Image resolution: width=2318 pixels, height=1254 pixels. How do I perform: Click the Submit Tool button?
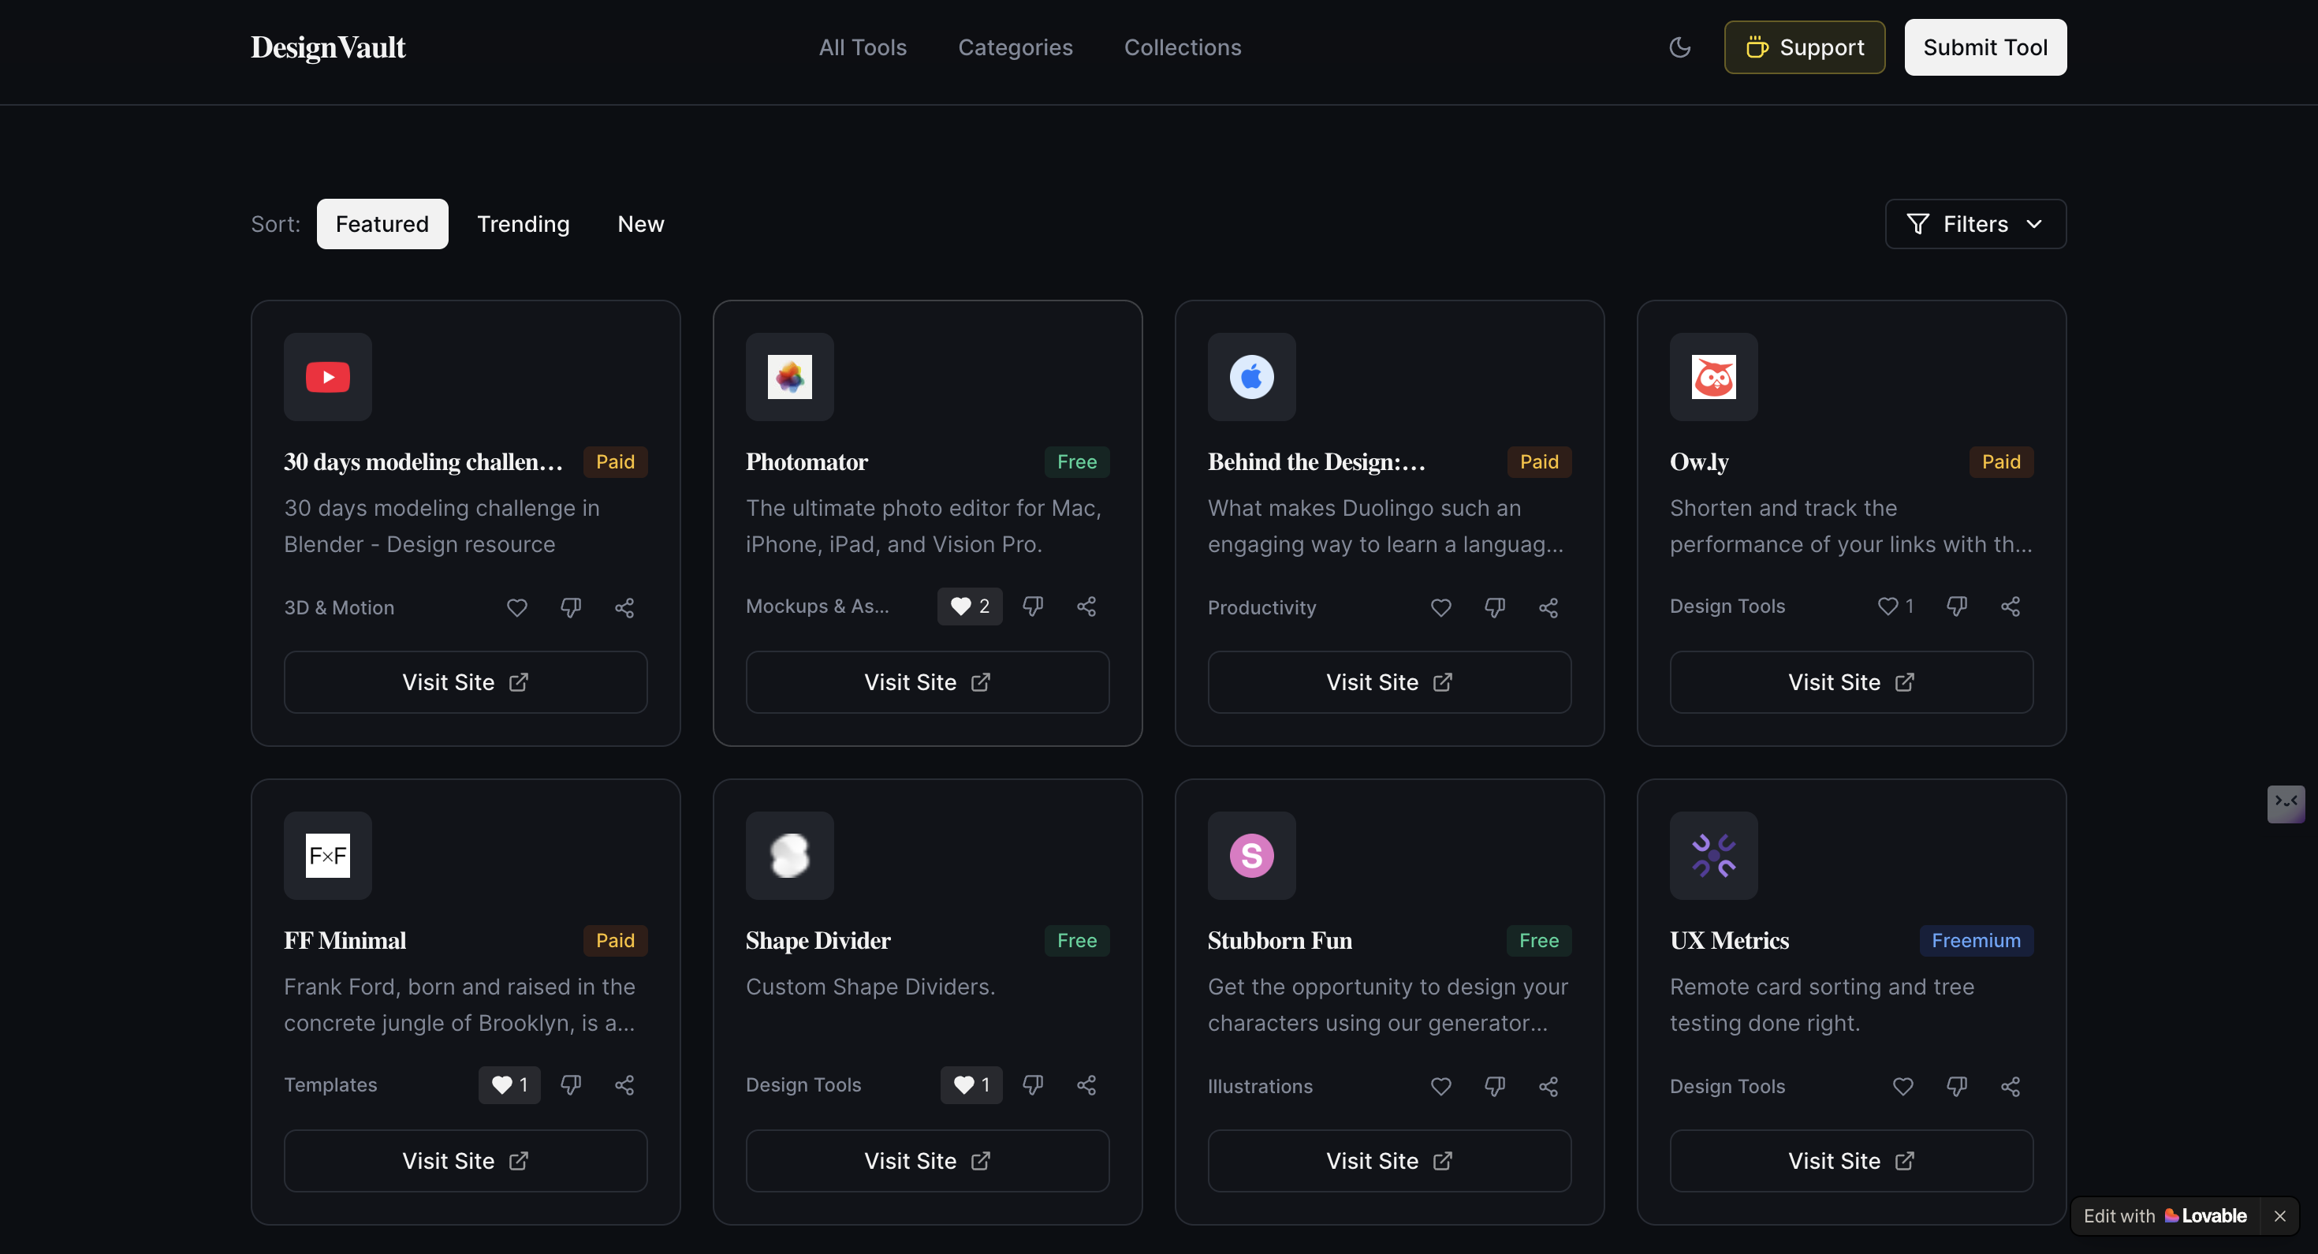click(1984, 47)
